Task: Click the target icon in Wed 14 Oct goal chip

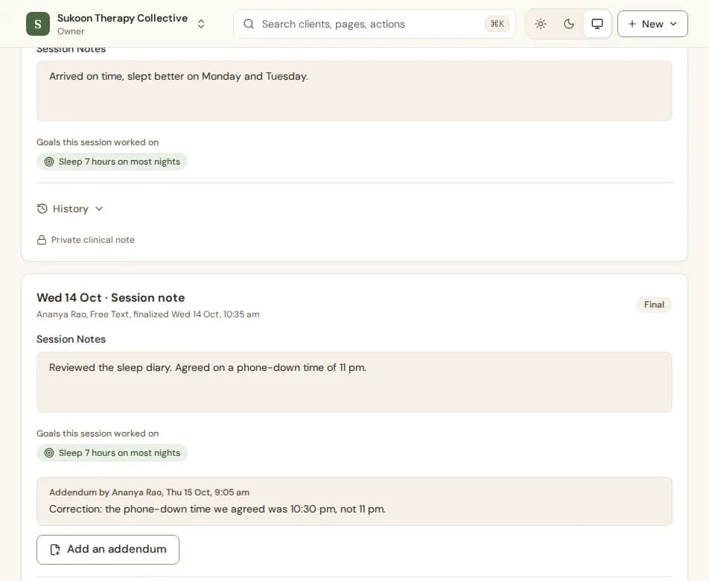Action: [x=49, y=453]
